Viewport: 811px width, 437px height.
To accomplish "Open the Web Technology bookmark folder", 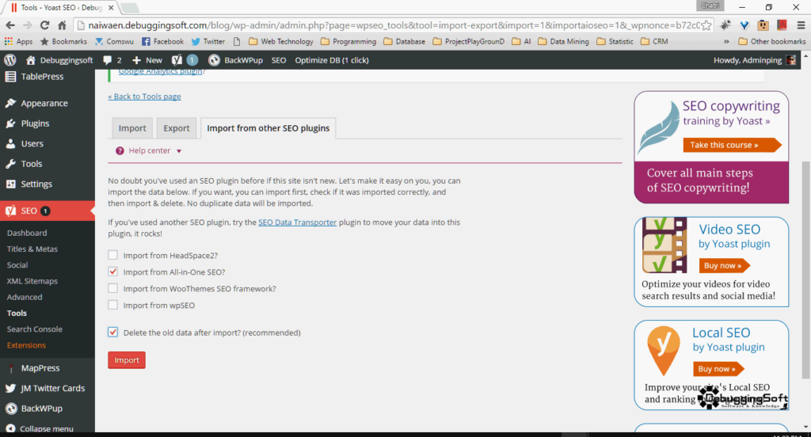I will coord(281,41).
